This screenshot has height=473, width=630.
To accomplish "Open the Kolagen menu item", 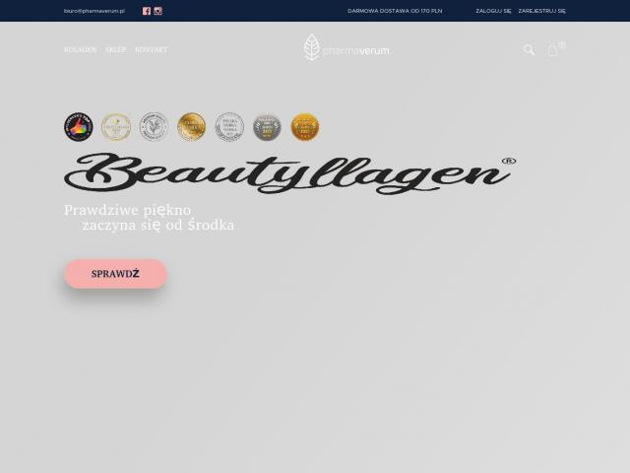I will [81, 50].
